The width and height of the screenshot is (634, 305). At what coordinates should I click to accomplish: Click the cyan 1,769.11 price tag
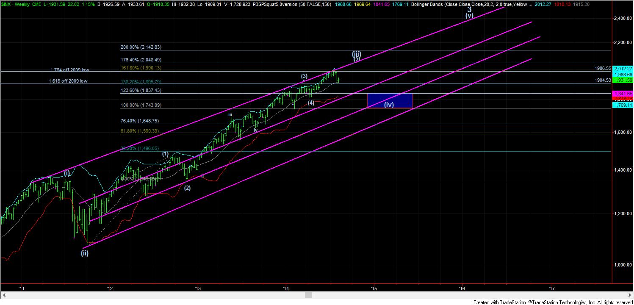[x=623, y=105]
